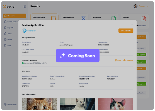The height and width of the screenshot is (111, 155).
Task: Click the orange Decision button
Action: coord(141,69)
